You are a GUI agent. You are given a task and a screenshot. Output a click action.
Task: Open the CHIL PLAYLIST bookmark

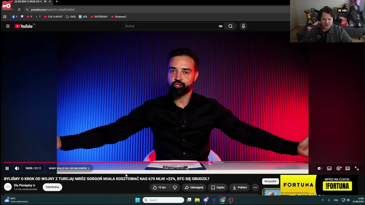53,17
